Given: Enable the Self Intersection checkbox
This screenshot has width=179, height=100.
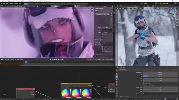Looking at the screenshot, I should coord(103,51).
